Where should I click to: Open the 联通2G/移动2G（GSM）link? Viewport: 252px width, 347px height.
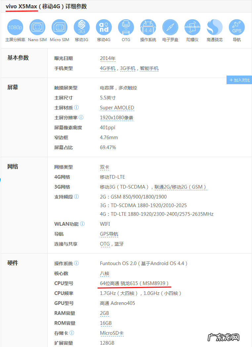coord(181,187)
